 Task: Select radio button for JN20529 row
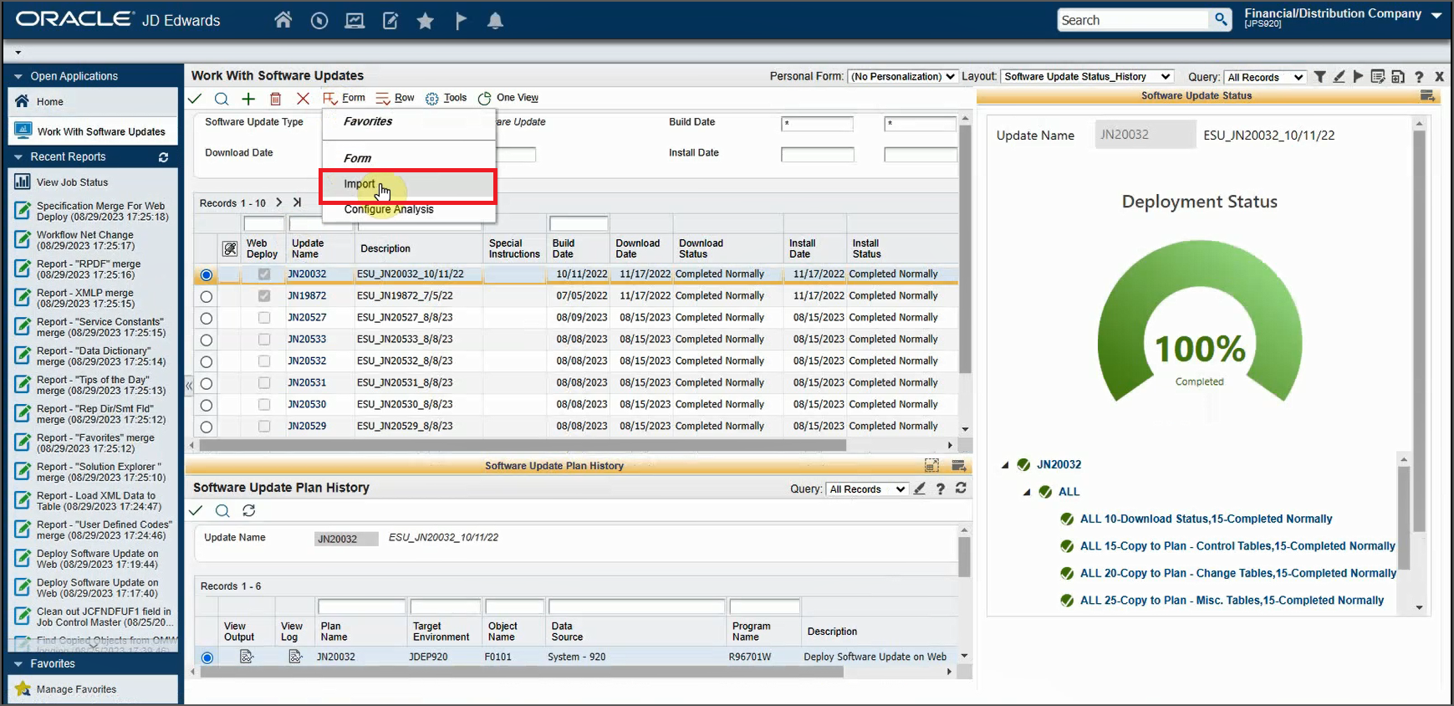tap(206, 427)
